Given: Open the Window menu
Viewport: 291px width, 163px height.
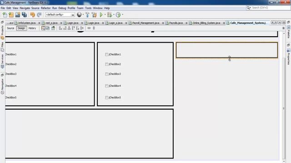Looking at the screenshot, I should tap(98, 8).
